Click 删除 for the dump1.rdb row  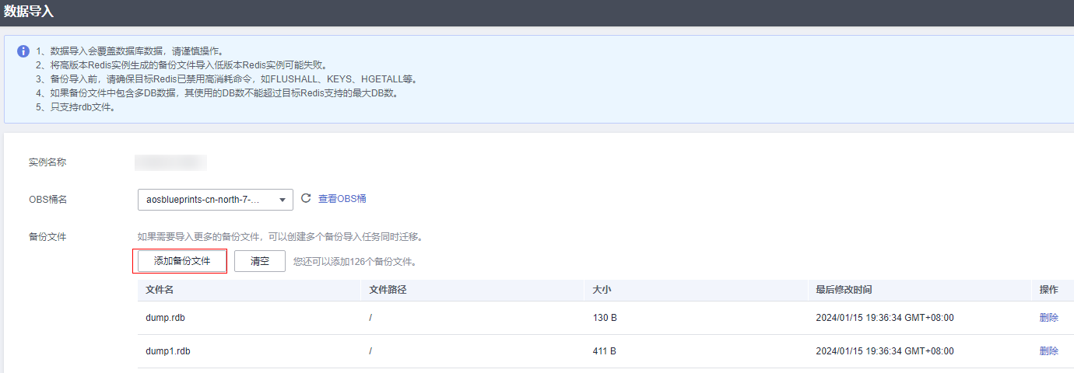point(1048,351)
